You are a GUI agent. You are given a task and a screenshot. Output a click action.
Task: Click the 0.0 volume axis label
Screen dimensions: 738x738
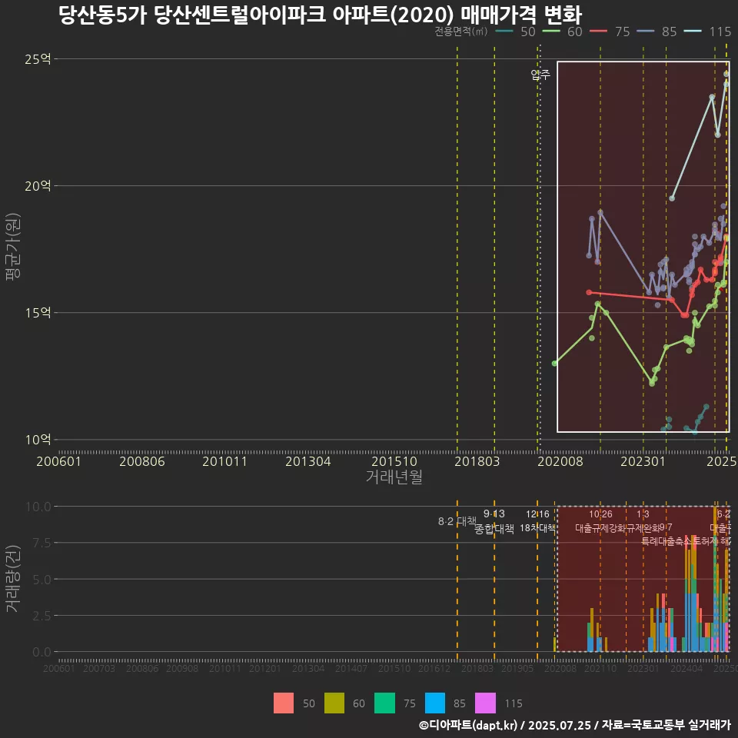42,652
